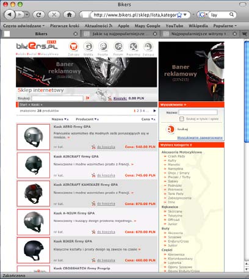Close the Bikers tab
The image size is (249, 279).
[x=76, y=34]
